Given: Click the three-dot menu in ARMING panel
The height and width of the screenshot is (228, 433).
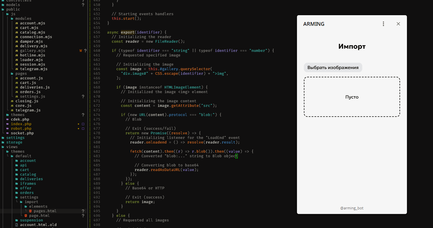Looking at the screenshot, I should pos(383,24).
